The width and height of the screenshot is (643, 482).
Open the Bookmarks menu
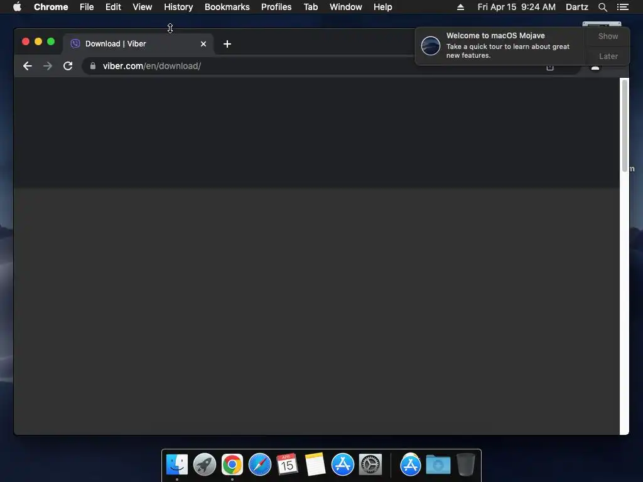[227, 7]
